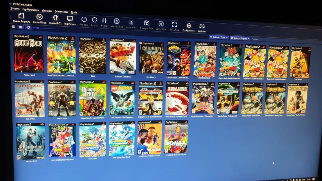Image resolution: width=322 pixels, height=181 pixels.
Task: Click the Salvar State icon
Action: [x=161, y=24]
